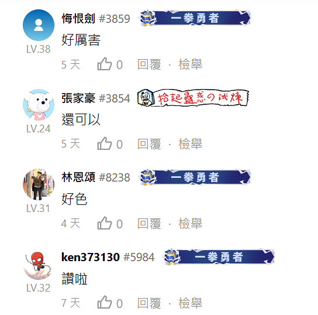Open the username 悔恨劍 #3859

[96, 19]
